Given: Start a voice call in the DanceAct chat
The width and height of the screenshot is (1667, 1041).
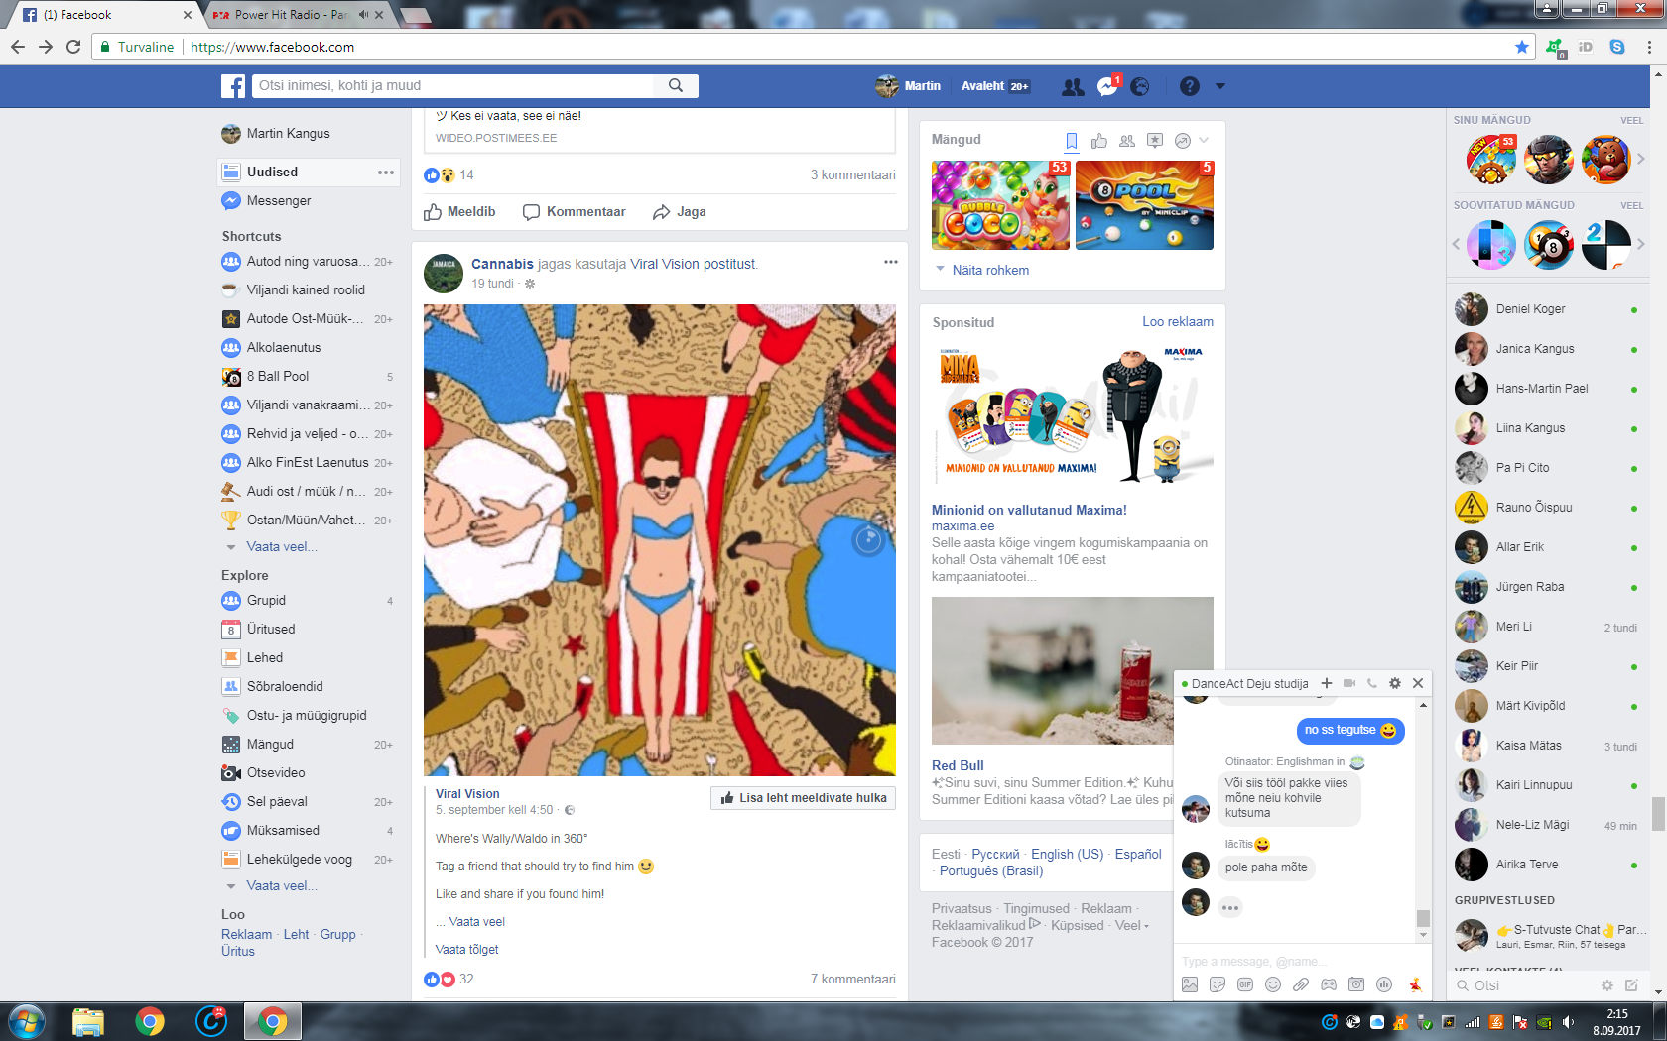Looking at the screenshot, I should pos(1372,683).
